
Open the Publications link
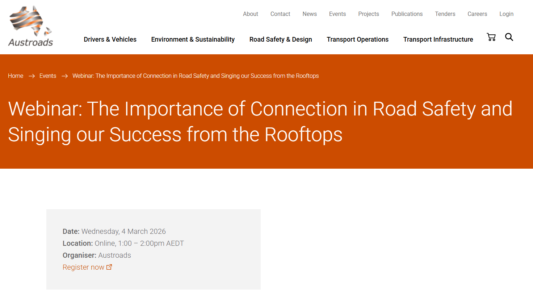(x=407, y=14)
